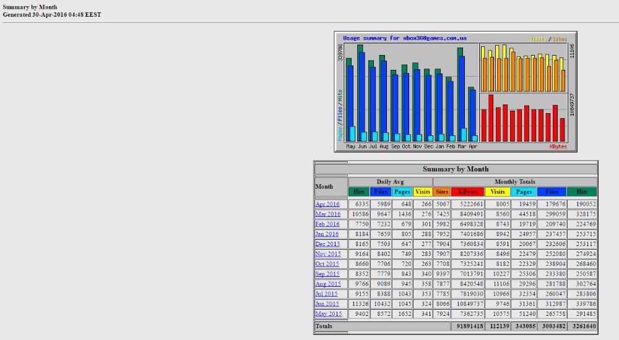Viewport: 619px width, 340px height.
Task: Open the Aug 2015 monthly report link
Action: coord(328,284)
